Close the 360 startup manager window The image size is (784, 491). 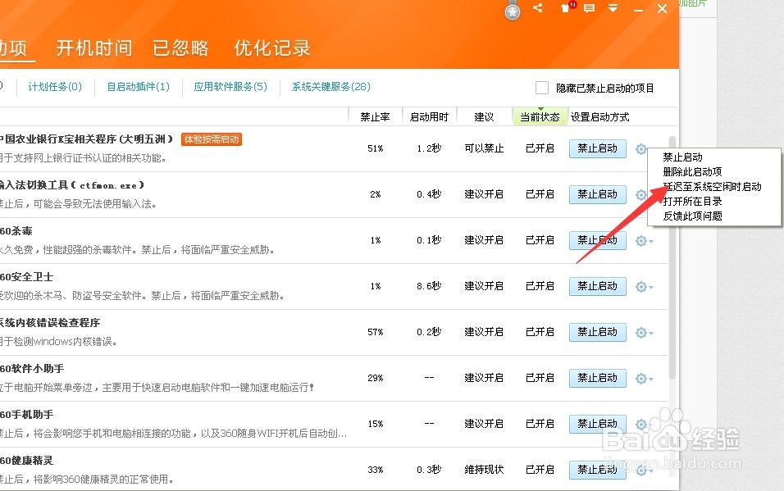(x=662, y=8)
